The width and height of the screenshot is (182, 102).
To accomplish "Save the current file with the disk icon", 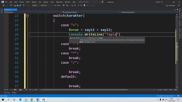I will pyautogui.click(x=18, y=5).
